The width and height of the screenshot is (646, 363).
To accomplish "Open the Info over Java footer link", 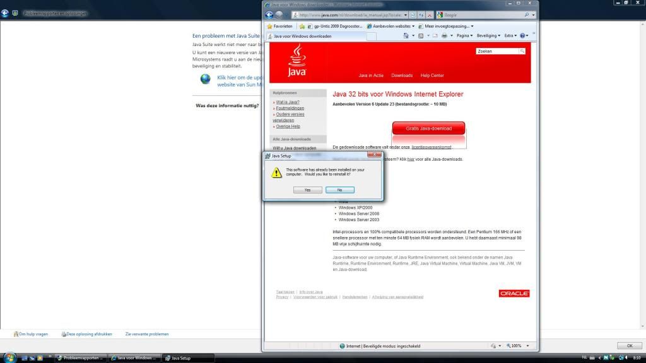I will pyautogui.click(x=311, y=292).
